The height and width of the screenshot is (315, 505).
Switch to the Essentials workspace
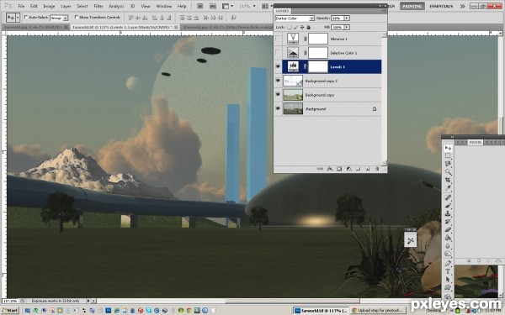pos(441,6)
